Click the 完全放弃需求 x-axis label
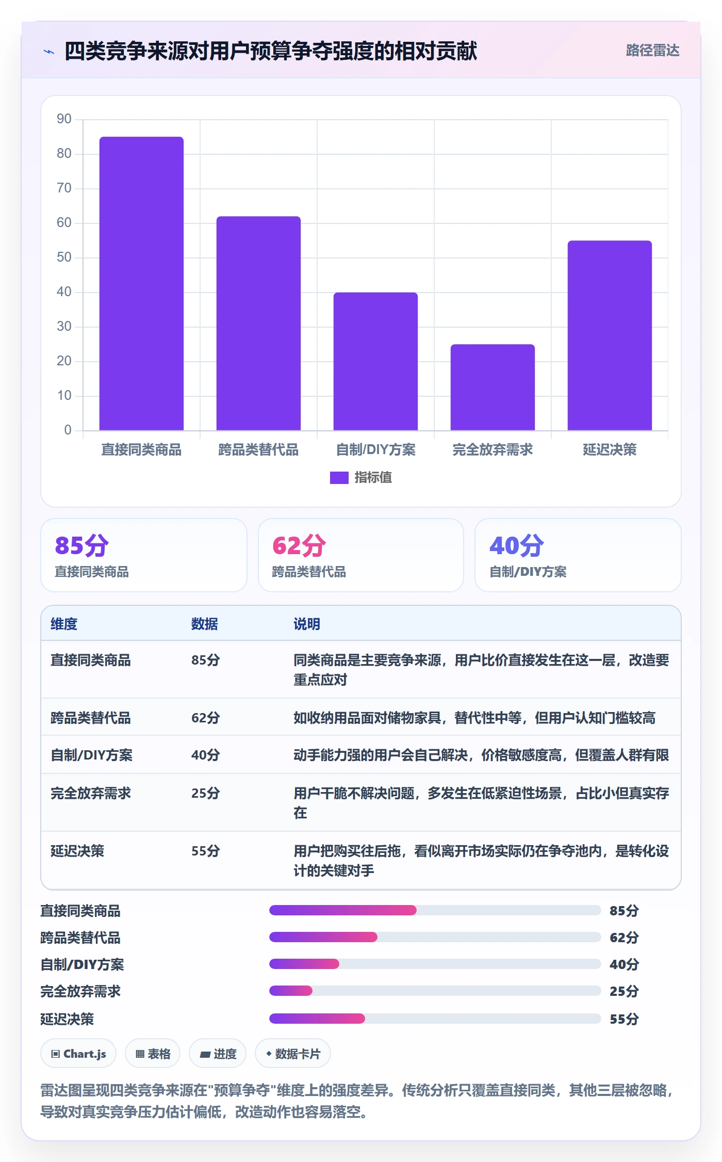722x1162 pixels. point(493,449)
